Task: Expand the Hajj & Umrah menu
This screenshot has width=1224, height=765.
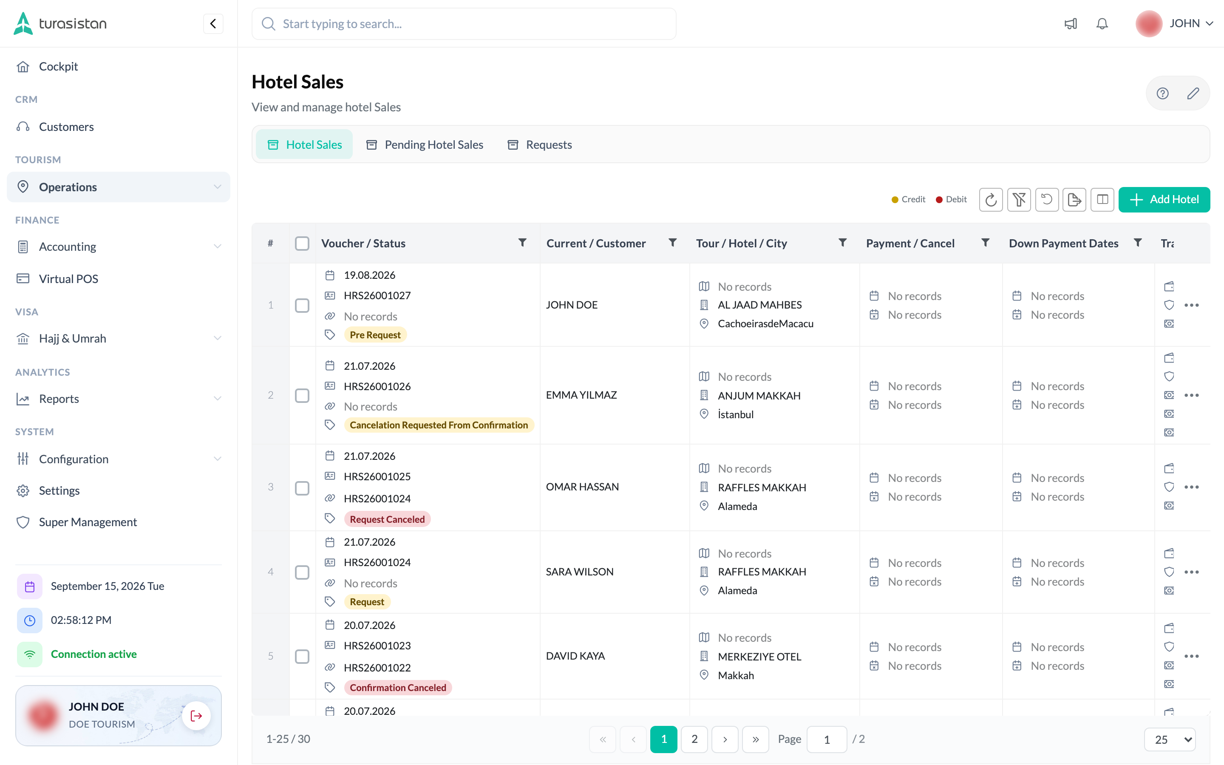Action: [118, 338]
